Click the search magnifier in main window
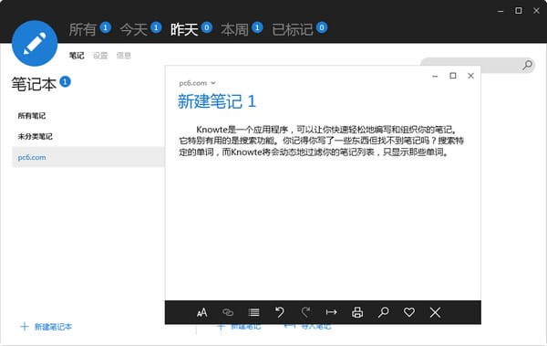Viewport: 547px width, 346px height. 527,65
